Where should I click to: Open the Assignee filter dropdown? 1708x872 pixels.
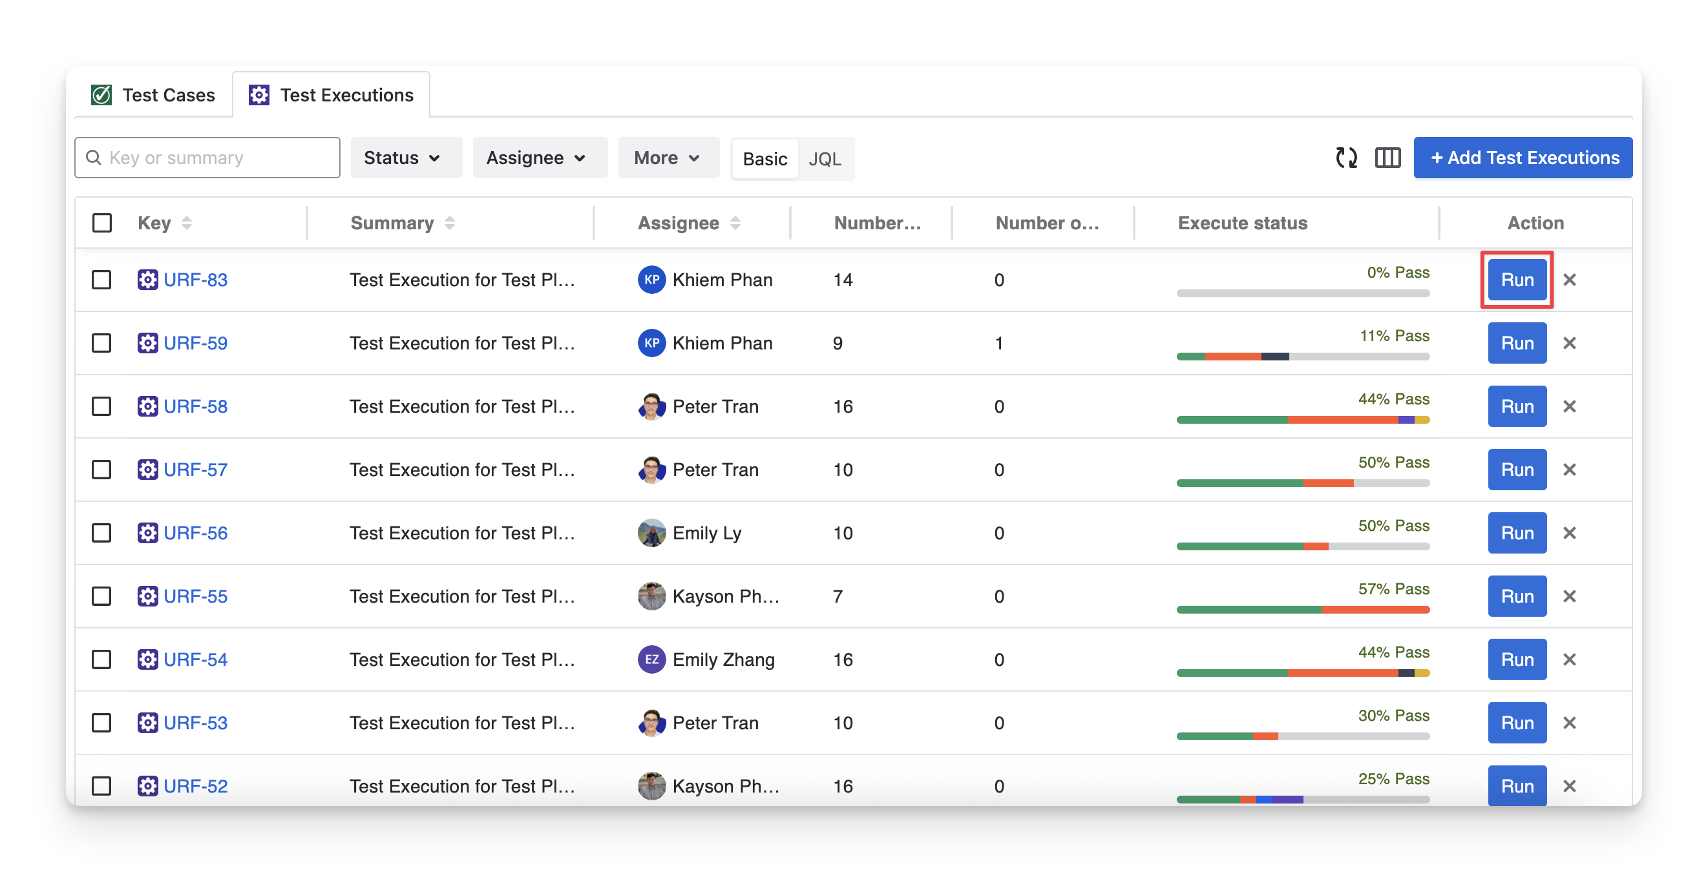[539, 158]
